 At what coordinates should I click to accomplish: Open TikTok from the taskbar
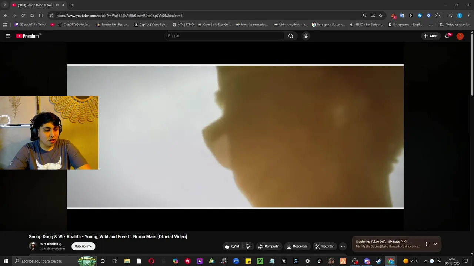click(319, 261)
